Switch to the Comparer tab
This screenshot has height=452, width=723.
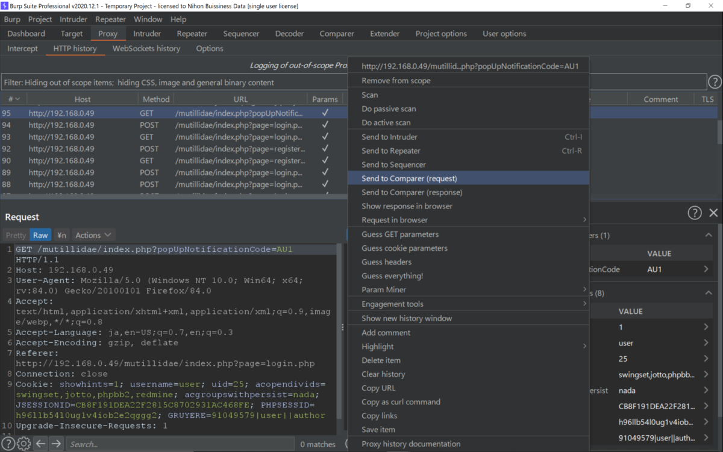coord(337,34)
